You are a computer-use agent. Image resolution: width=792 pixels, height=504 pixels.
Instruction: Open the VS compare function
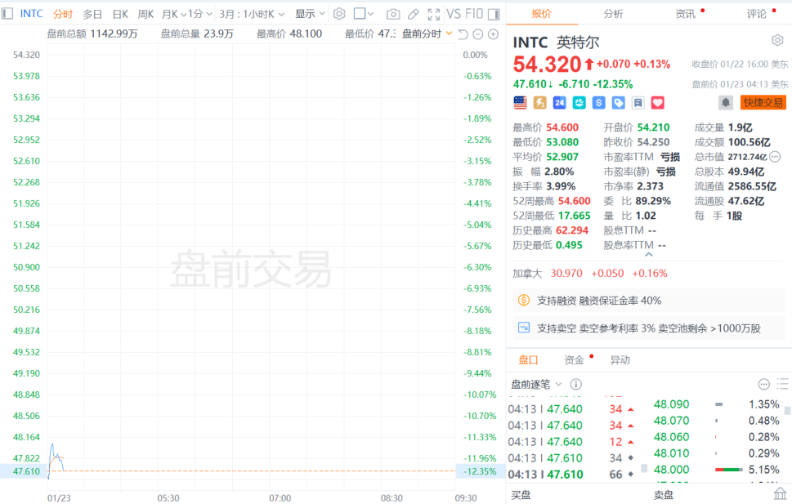pyautogui.click(x=454, y=14)
